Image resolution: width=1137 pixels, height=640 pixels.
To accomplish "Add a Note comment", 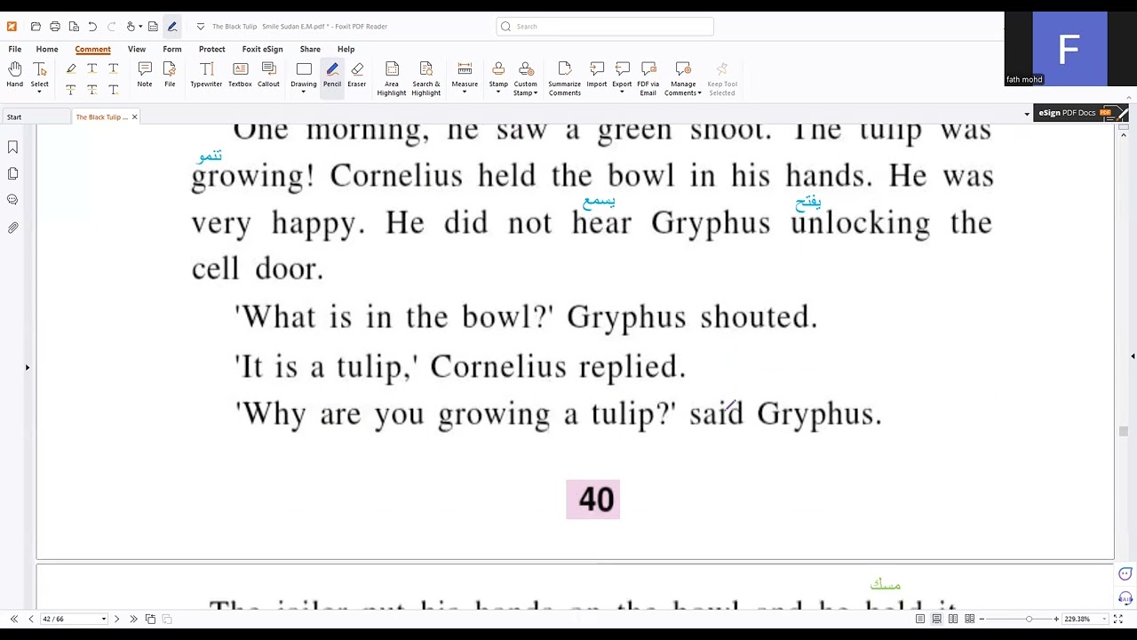I will click(145, 75).
